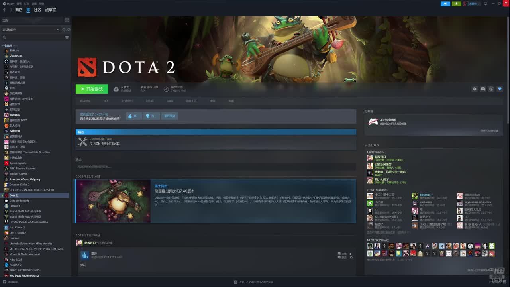Image resolution: width=510 pixels, height=287 pixels.
Task: Click the unsupported controller icon
Action: [x=373, y=122]
